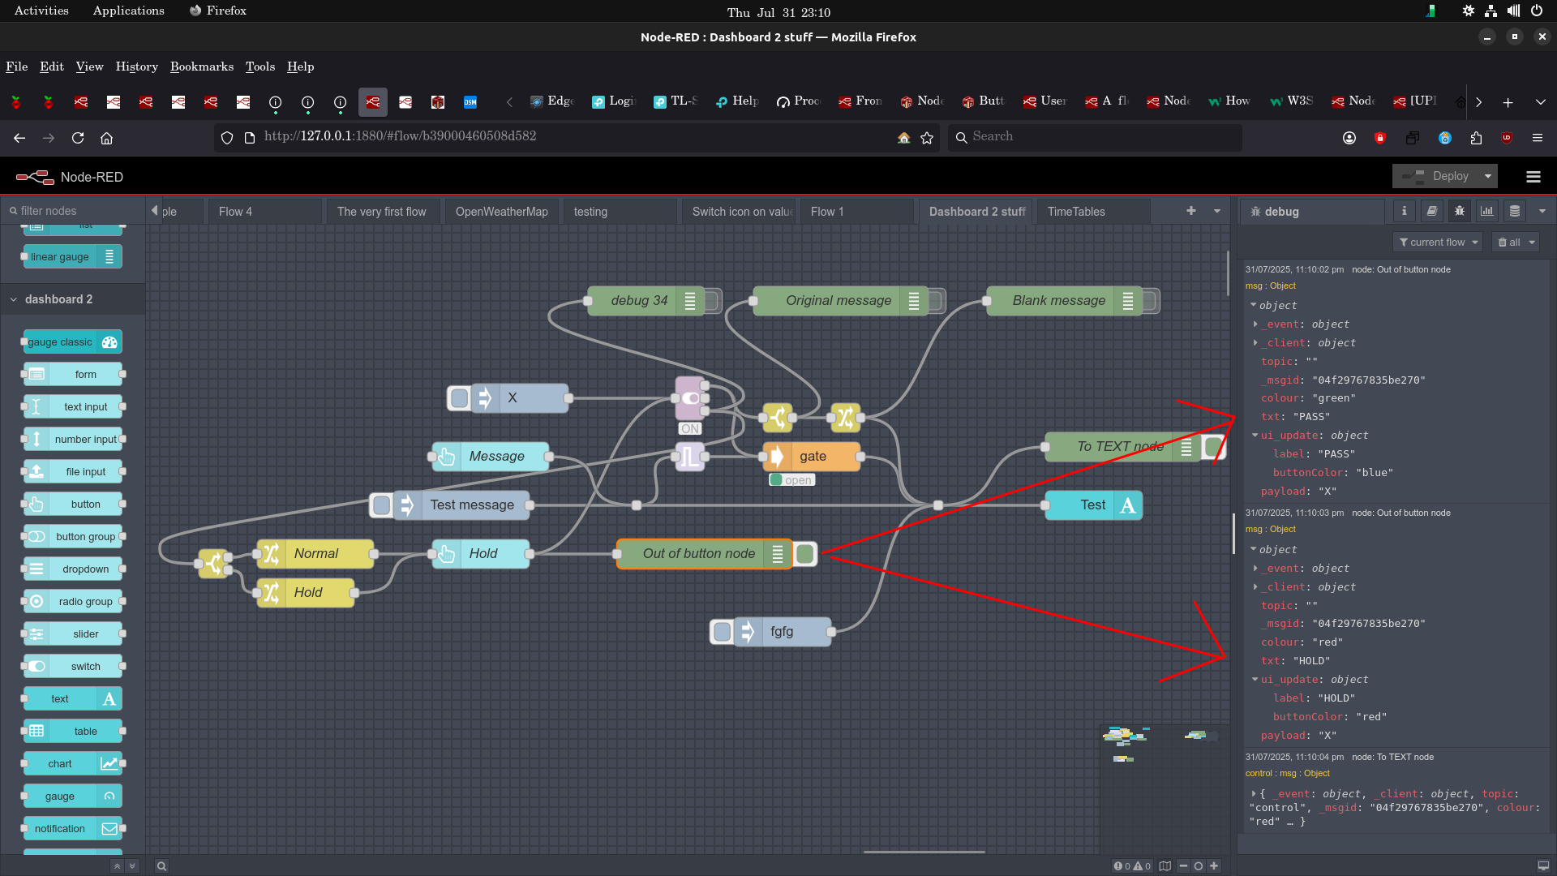Open Deploy options dropdown arrow
Viewport: 1557px width, 876px height.
pyautogui.click(x=1488, y=177)
